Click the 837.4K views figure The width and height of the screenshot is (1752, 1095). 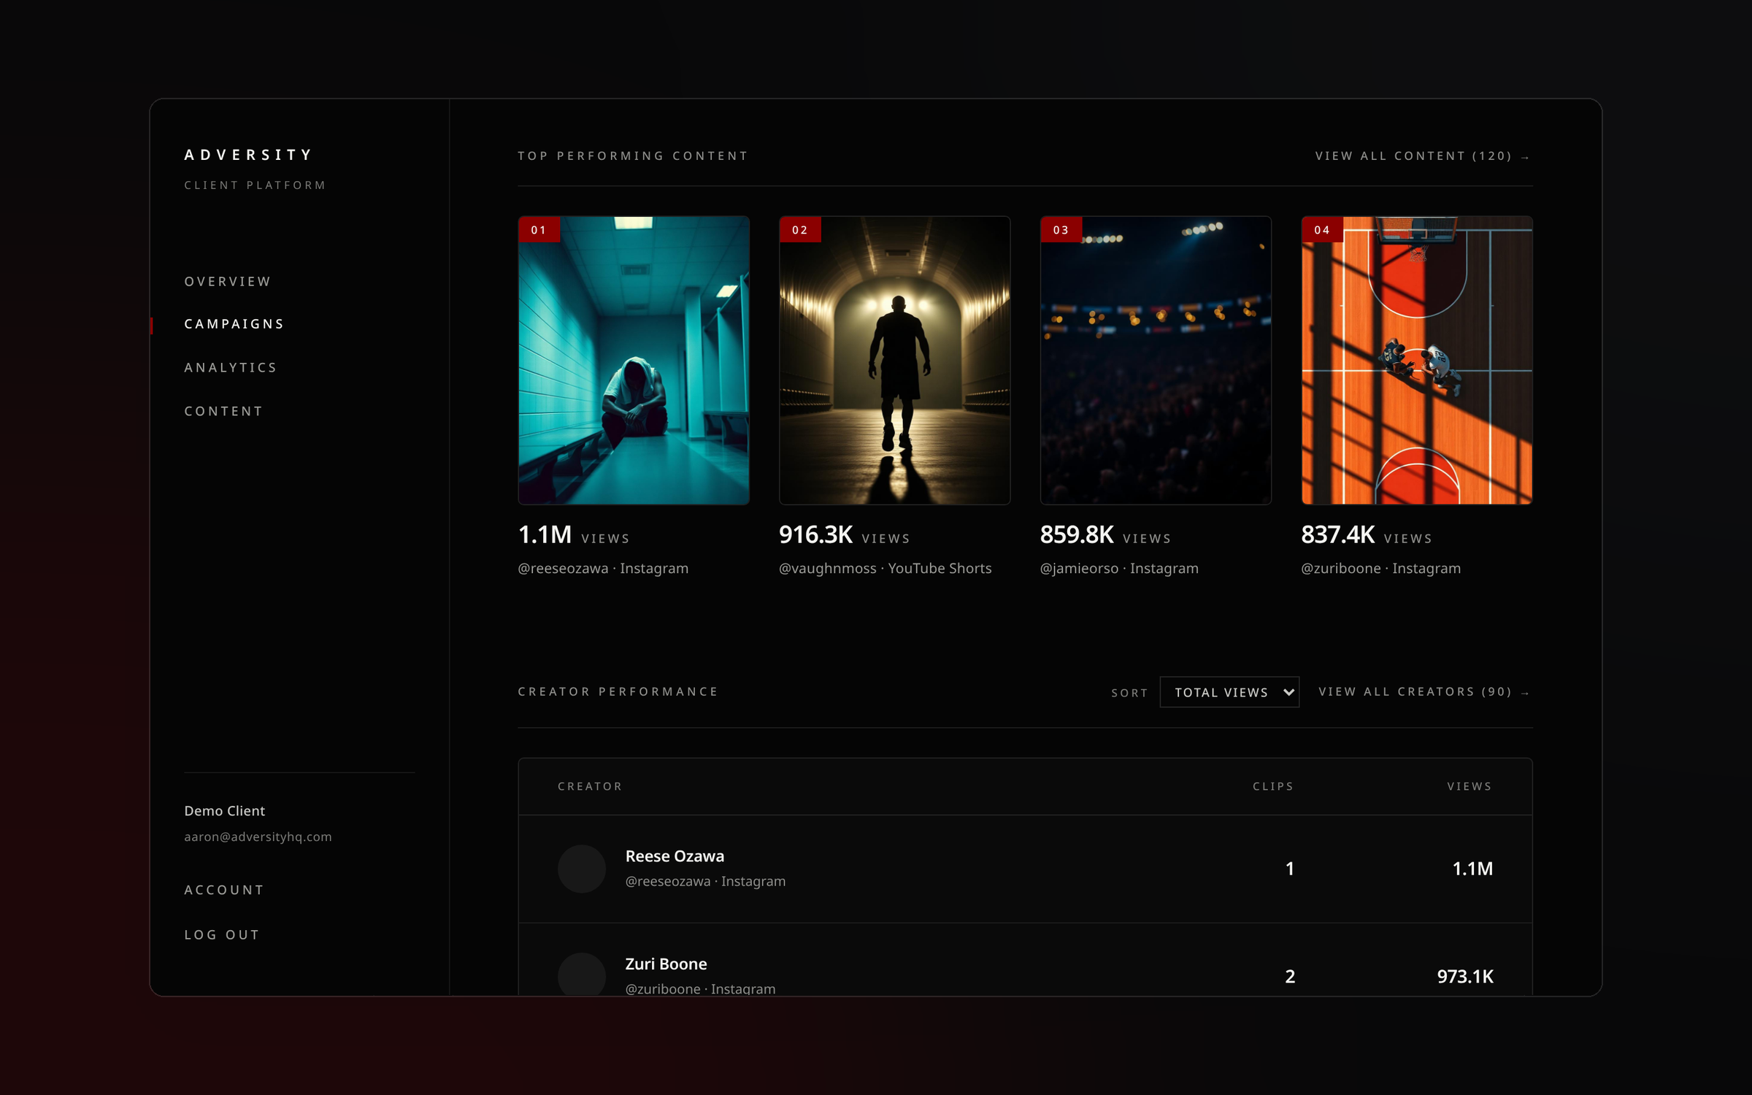click(x=1338, y=534)
